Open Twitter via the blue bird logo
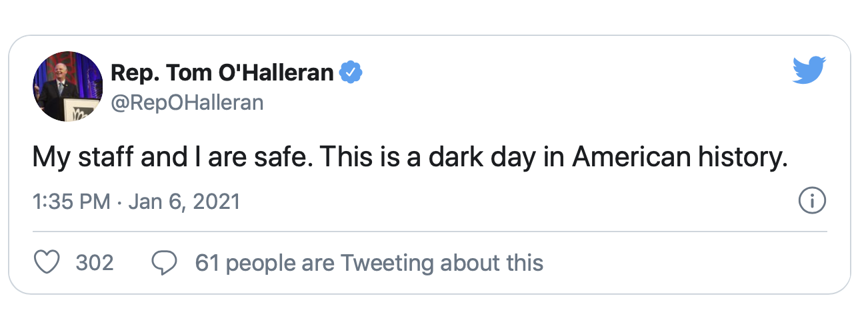Viewport: 856px width, 326px height. tap(809, 71)
